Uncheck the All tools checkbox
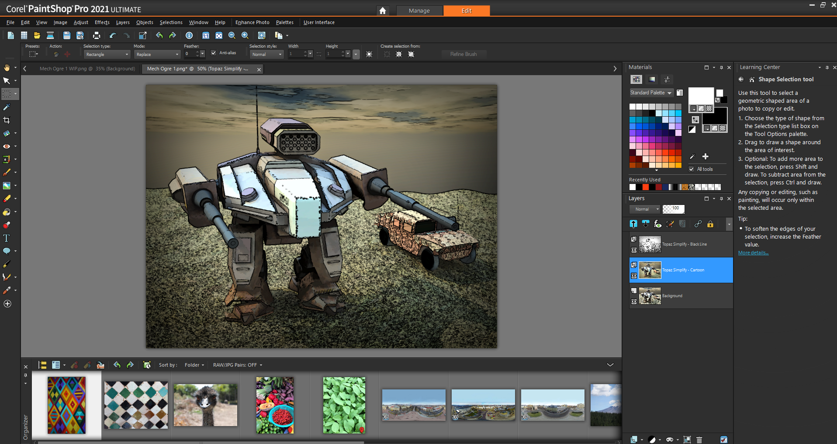Image resolution: width=837 pixels, height=444 pixels. pos(692,169)
